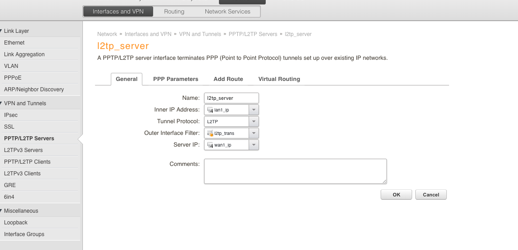
Task: Expand the Tunnel Protocol dropdown
Action: 254,121
